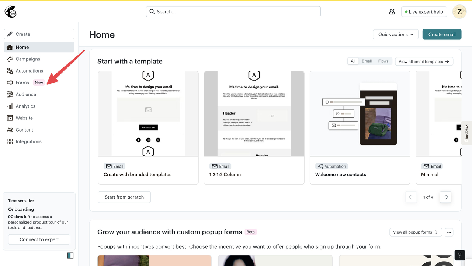The image size is (472, 266).
Task: Open the Campaigns section in the sidebar
Action: pyautogui.click(x=28, y=59)
